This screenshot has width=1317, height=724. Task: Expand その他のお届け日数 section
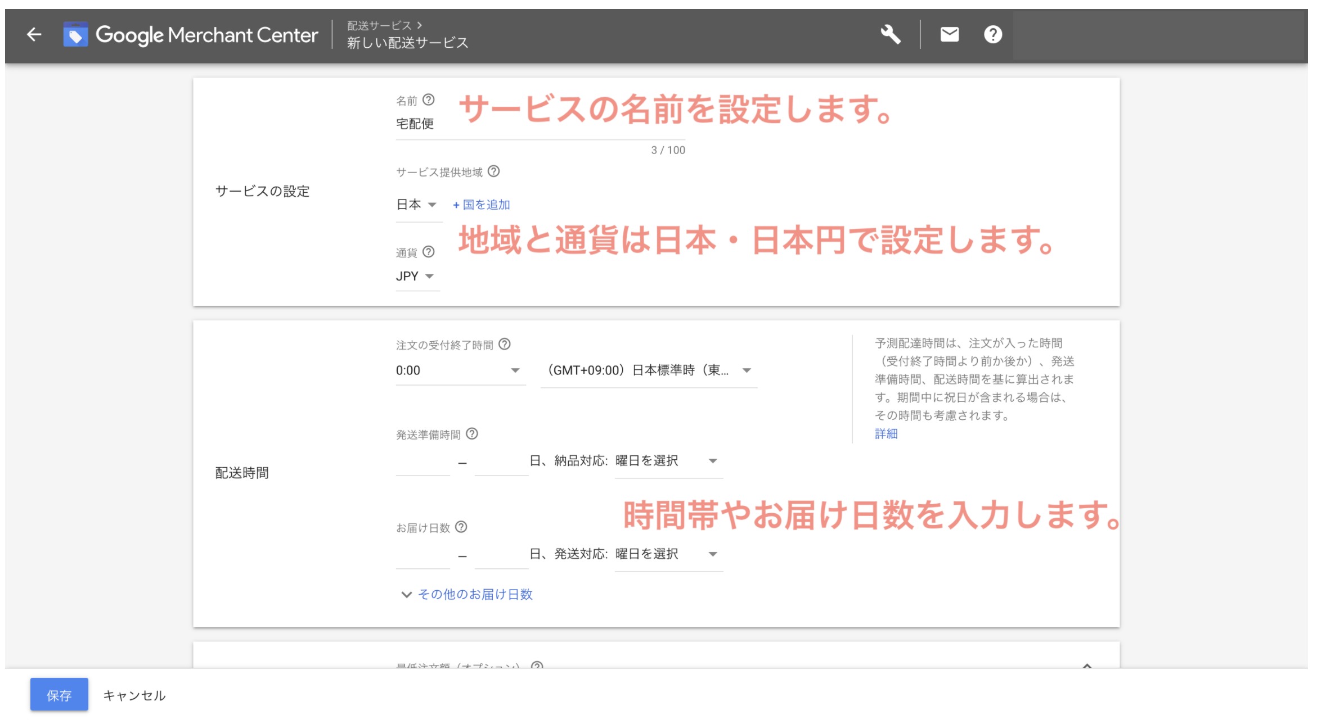(475, 594)
